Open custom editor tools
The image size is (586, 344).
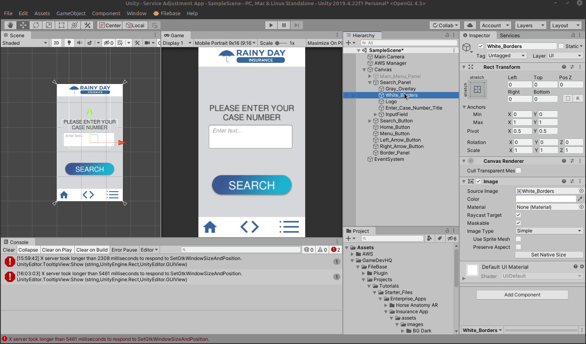tap(87, 25)
